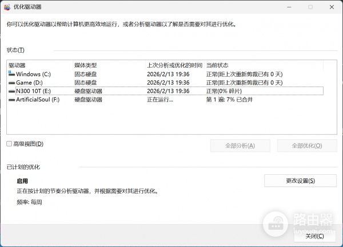The image size is (343, 247).
Task: Sort by the 媒体类型 column header
Action: pos(109,65)
